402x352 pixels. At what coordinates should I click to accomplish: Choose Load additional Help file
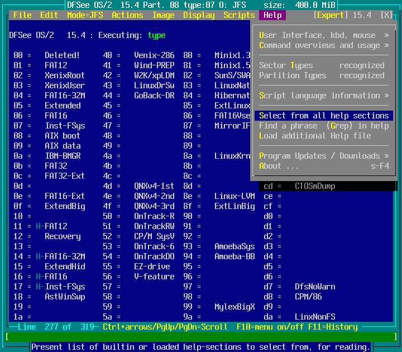[x=324, y=136]
